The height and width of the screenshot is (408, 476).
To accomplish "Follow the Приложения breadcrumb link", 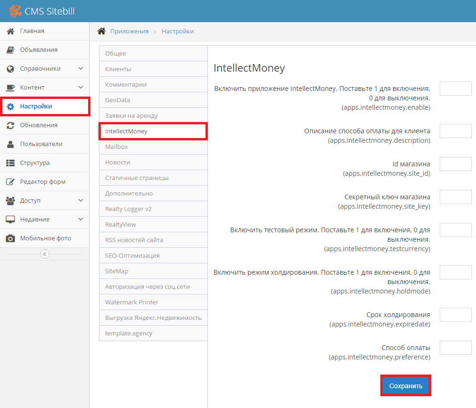I will point(129,32).
